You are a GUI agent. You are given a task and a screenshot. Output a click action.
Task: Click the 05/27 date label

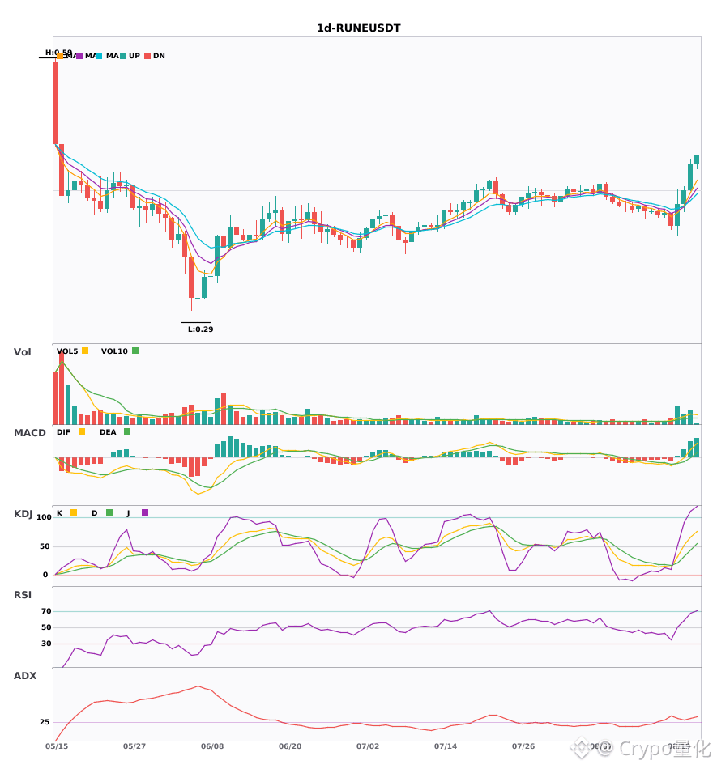[134, 746]
